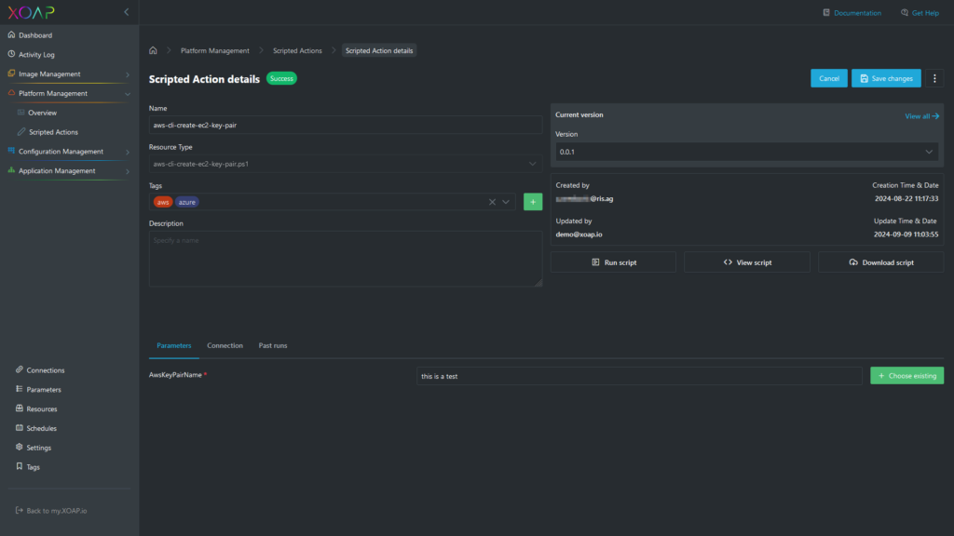
Task: Click the Run script button
Action: click(613, 262)
